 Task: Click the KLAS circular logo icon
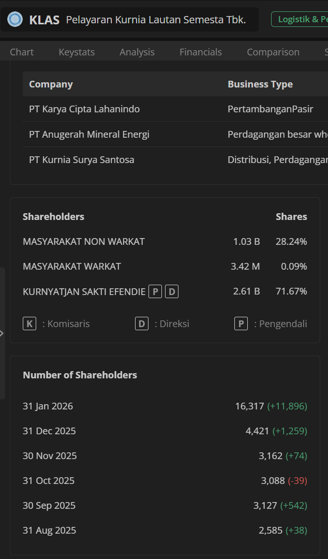tap(13, 19)
